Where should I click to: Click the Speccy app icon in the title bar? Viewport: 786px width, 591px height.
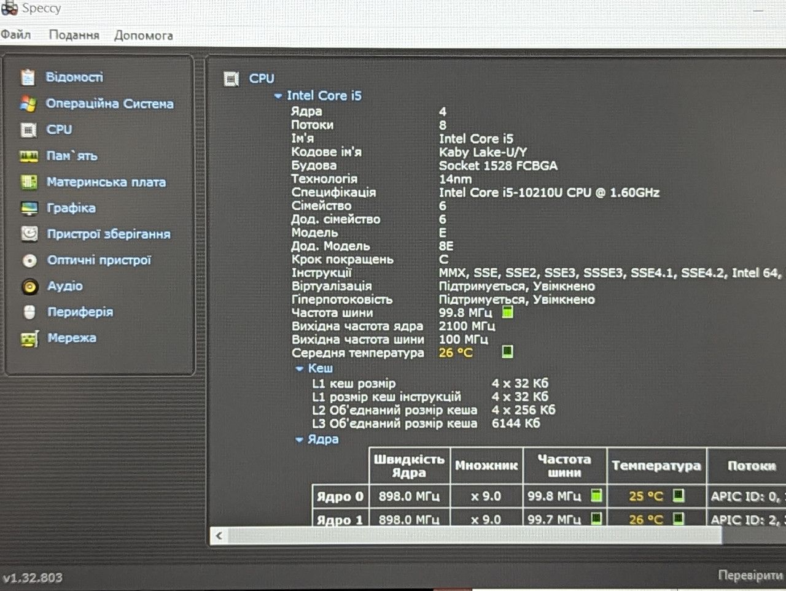coord(9,8)
